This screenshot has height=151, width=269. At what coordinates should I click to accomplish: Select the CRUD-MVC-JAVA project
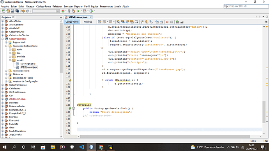click(17, 99)
